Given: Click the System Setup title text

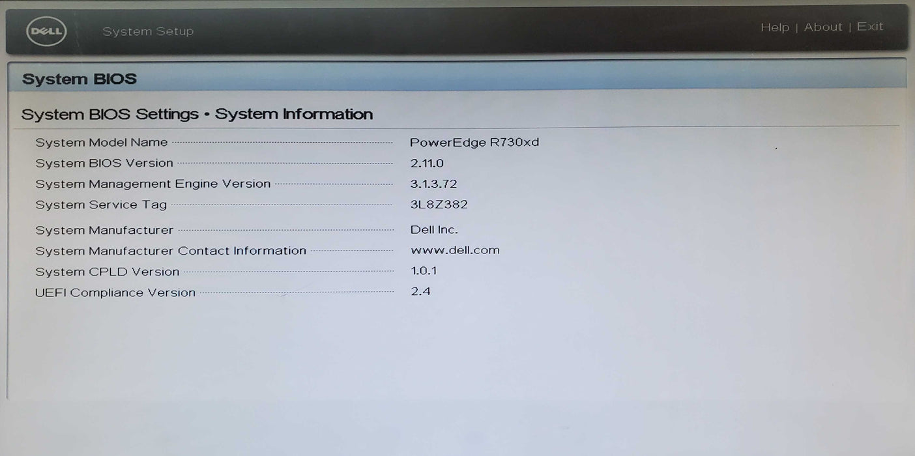Looking at the screenshot, I should (x=148, y=31).
